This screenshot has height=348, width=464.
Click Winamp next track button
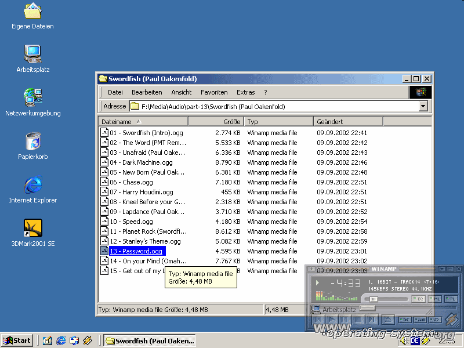(372, 320)
